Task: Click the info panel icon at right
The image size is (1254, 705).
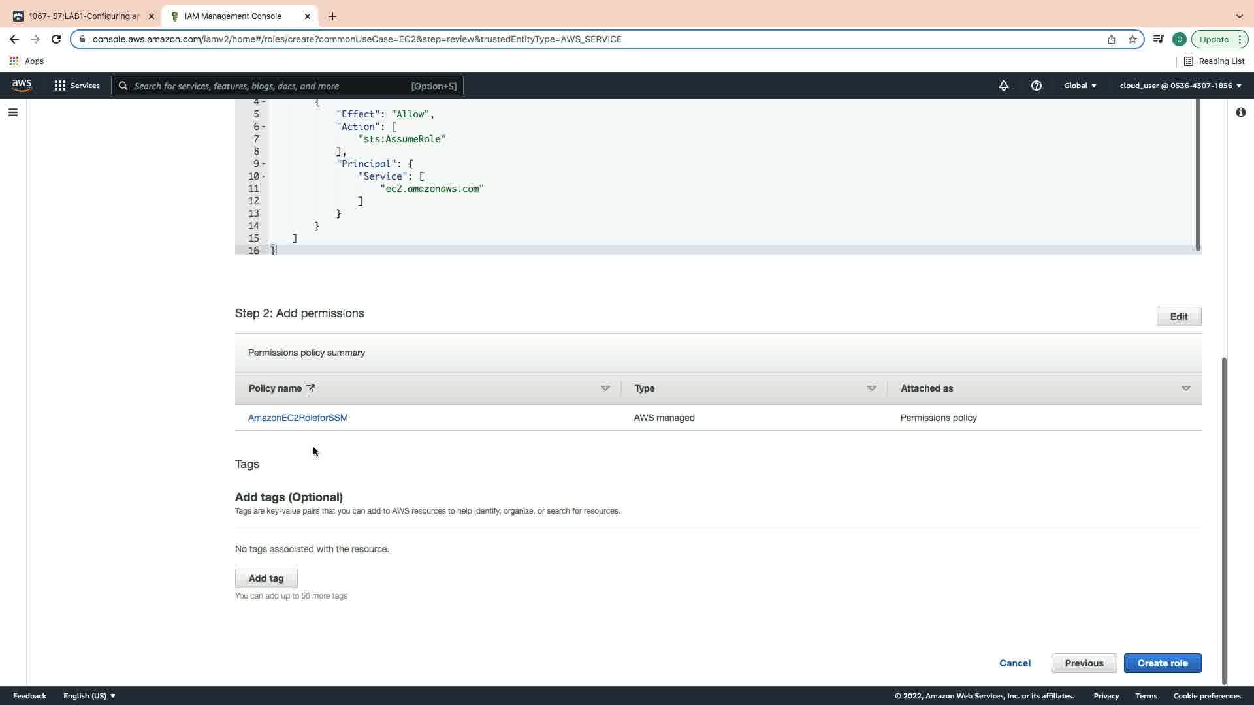Action: pos(1240,112)
